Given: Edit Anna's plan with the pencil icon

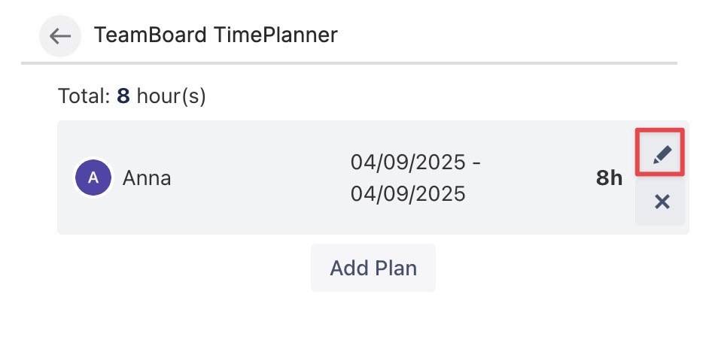Looking at the screenshot, I should 661,155.
